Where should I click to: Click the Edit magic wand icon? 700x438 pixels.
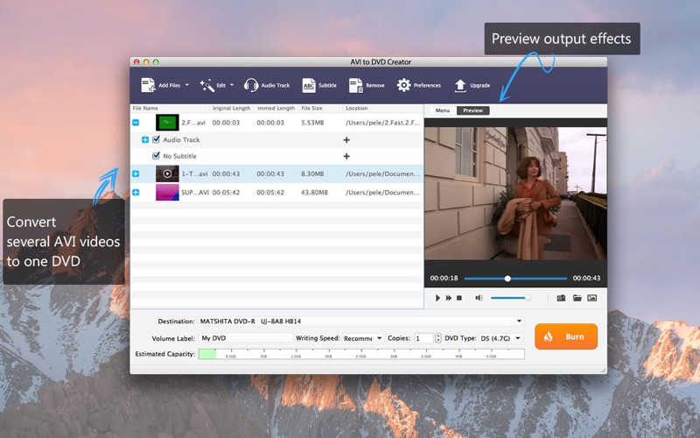tap(206, 85)
